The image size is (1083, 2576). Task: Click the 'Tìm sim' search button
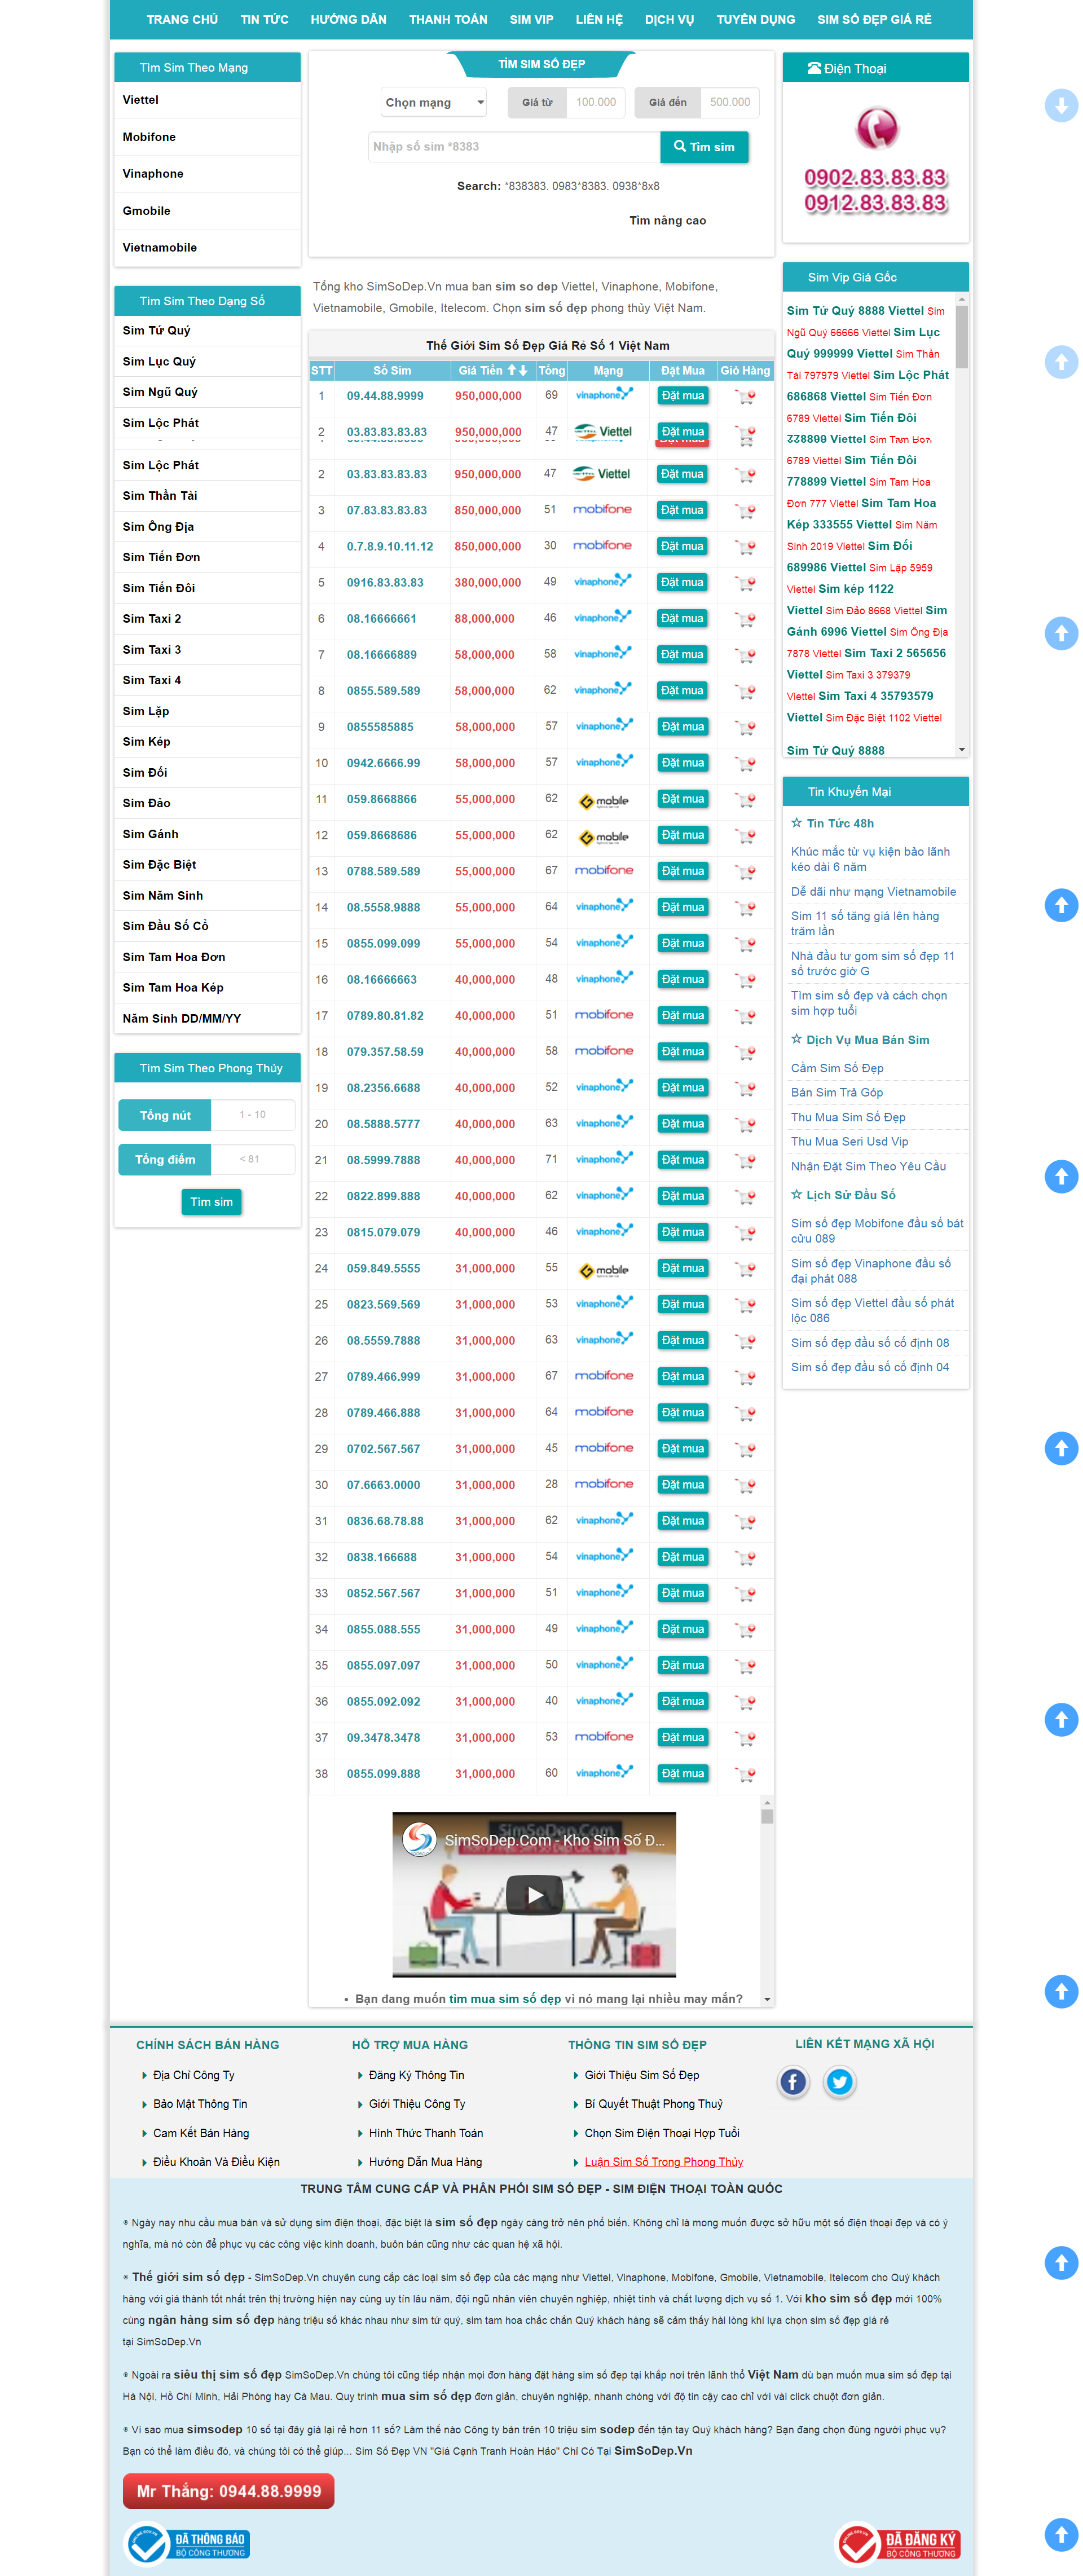[x=704, y=147]
